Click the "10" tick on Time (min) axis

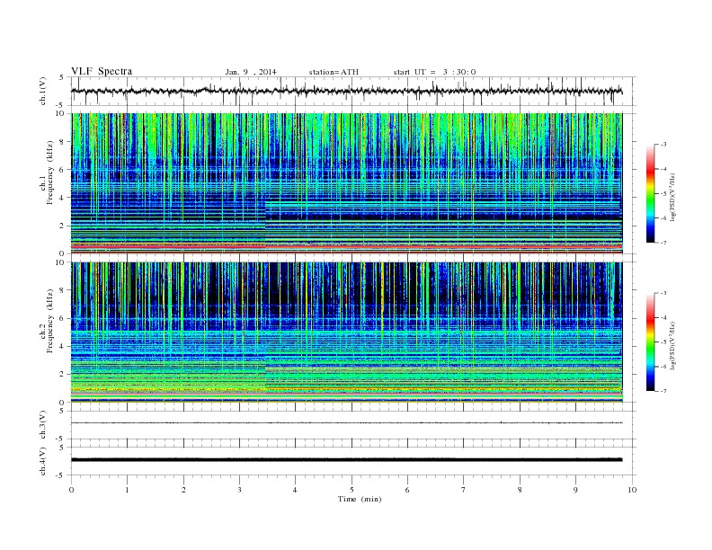pos(632,490)
